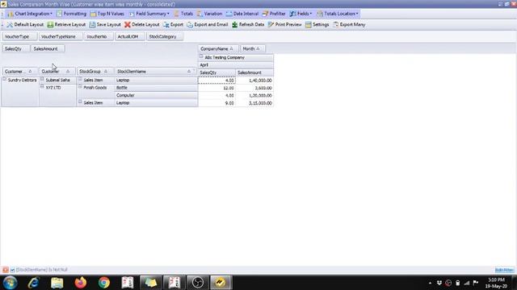Open Print Preview
Viewport: 517px width, 290px height.
click(x=284, y=25)
